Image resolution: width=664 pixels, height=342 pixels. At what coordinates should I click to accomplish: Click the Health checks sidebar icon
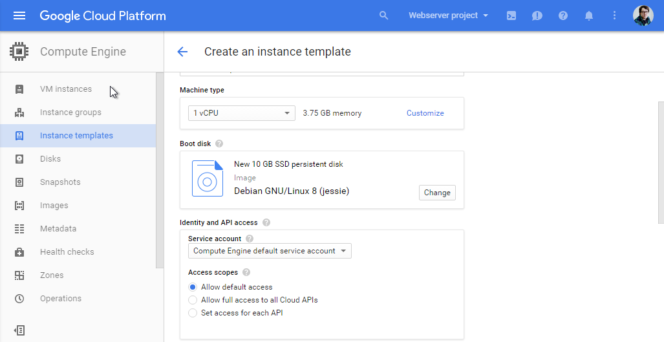(x=19, y=252)
